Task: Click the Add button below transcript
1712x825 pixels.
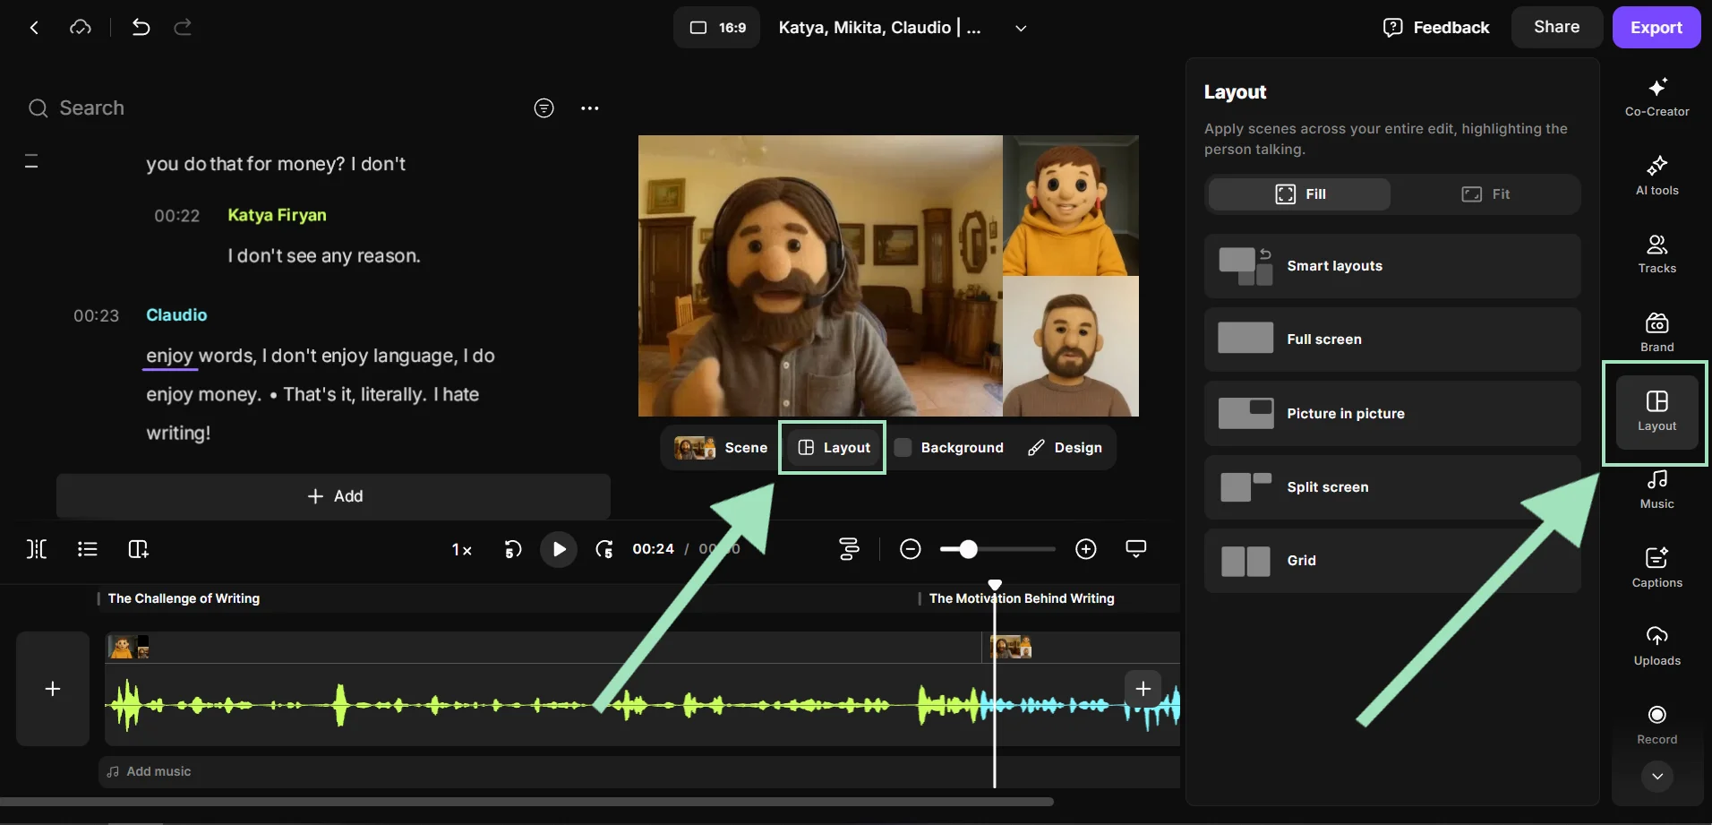Action: coord(333,496)
